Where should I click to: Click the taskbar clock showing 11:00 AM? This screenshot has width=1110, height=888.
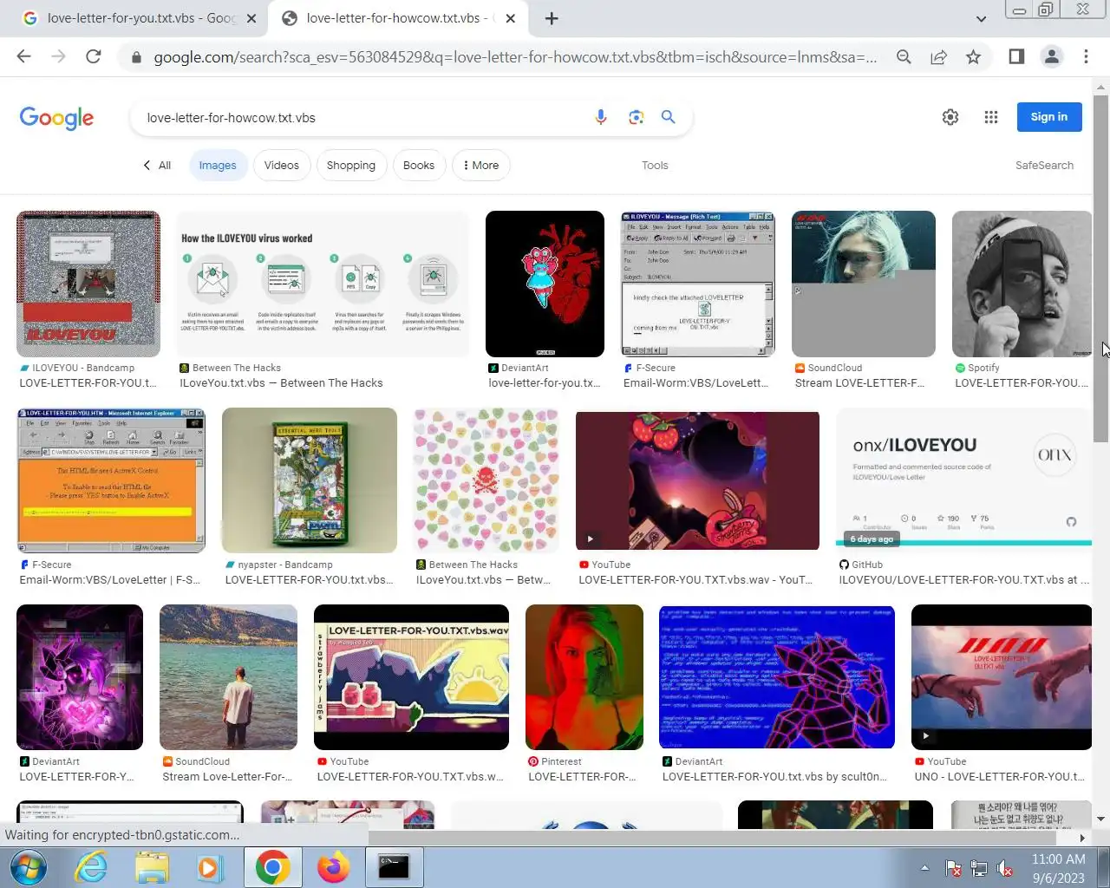click(x=1058, y=868)
